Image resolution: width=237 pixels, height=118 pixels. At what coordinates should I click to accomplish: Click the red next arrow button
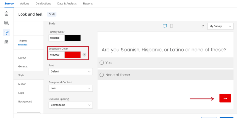pyautogui.click(x=225, y=98)
